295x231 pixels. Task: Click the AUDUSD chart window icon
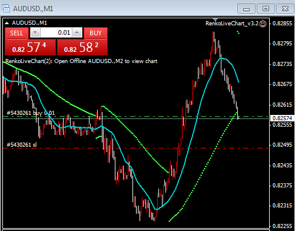click(6, 8)
